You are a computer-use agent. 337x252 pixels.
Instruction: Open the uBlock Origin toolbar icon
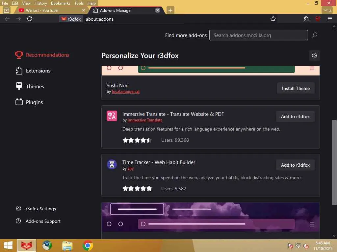coord(318,19)
